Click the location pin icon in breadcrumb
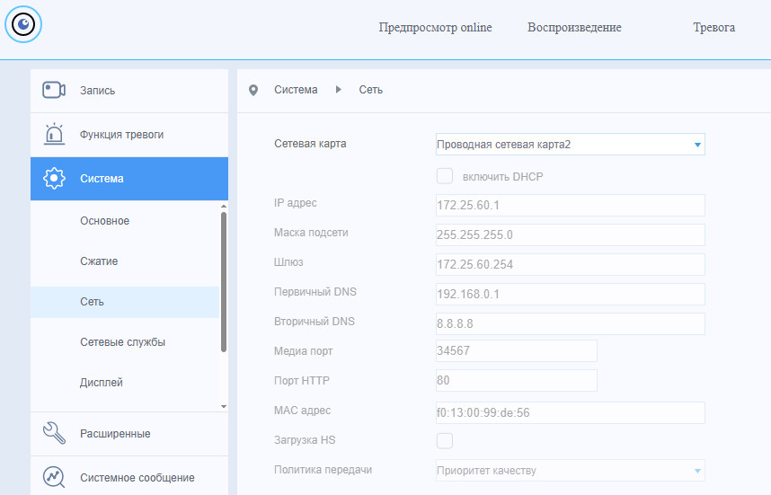 (253, 90)
